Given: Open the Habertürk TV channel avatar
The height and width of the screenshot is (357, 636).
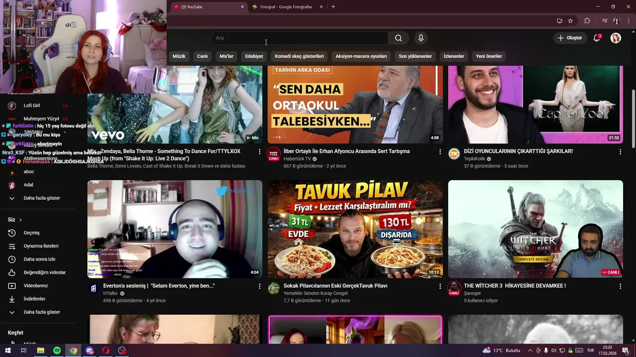Looking at the screenshot, I should [x=274, y=154].
